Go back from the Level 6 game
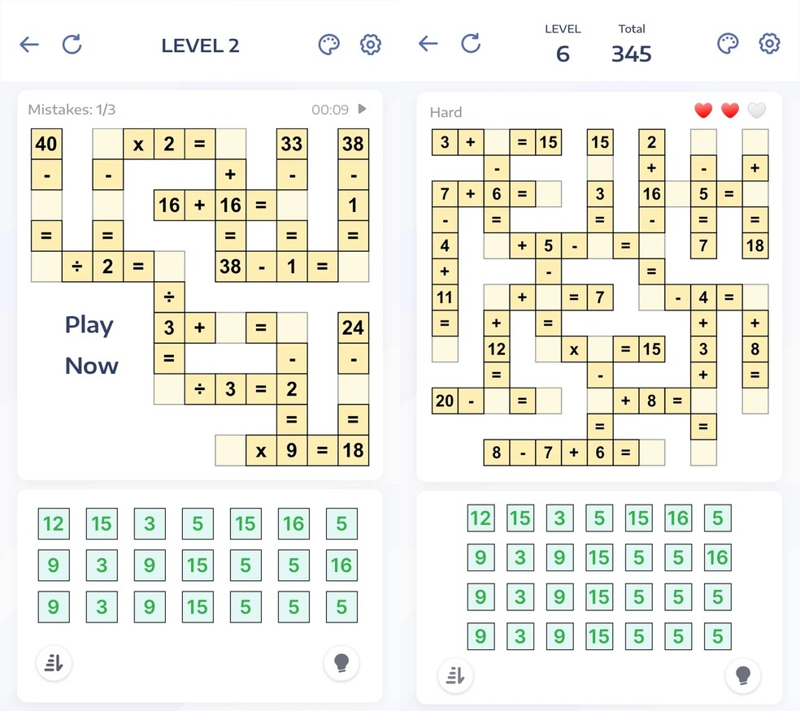Image resolution: width=800 pixels, height=711 pixels. coord(428,44)
